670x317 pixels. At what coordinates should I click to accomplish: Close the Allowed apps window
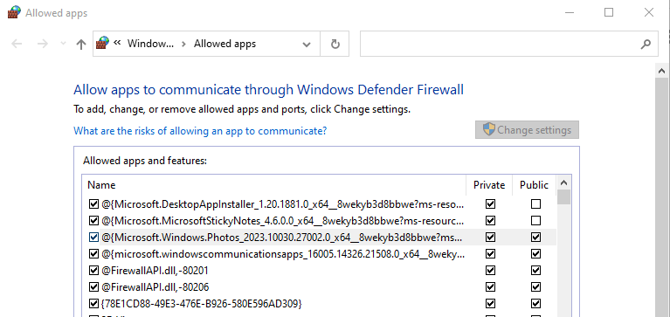coord(649,12)
